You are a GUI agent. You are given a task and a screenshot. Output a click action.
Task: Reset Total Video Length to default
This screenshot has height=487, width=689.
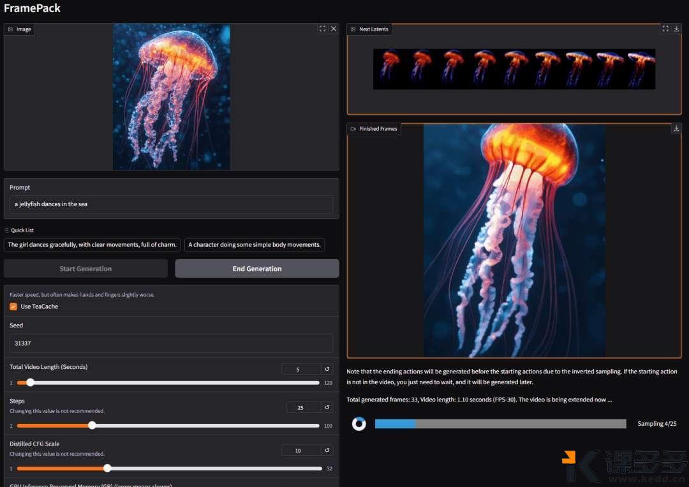327,369
